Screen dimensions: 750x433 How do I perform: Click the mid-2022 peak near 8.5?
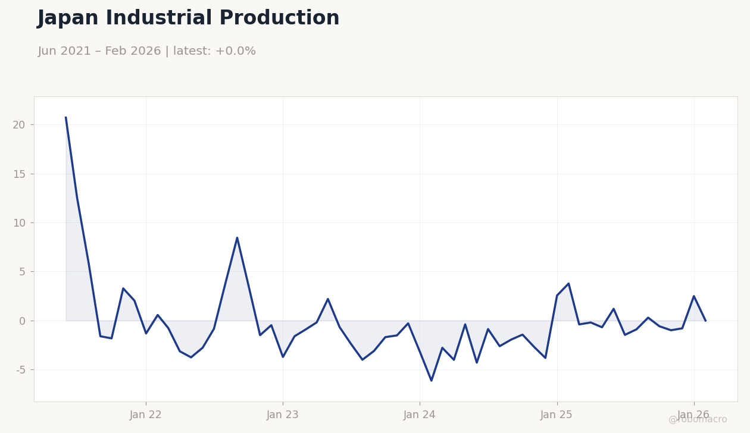pyautogui.click(x=237, y=238)
